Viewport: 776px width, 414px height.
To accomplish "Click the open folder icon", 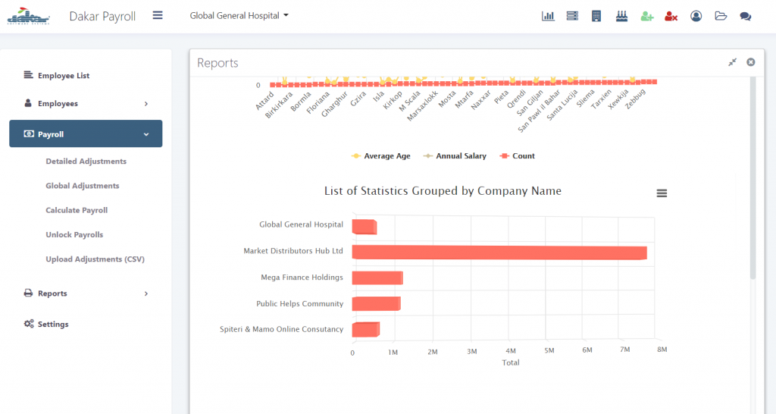I will tap(721, 16).
